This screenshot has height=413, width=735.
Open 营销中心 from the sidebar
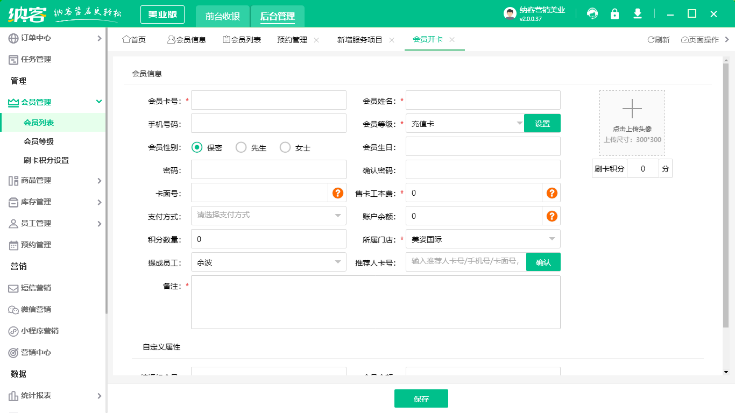(x=36, y=352)
